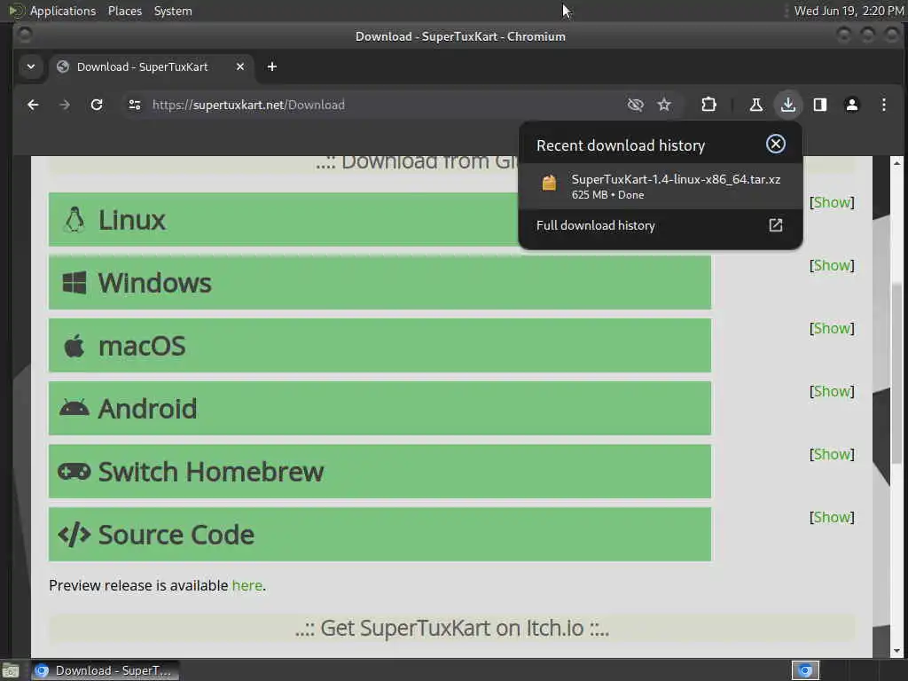908x681 pixels.
Task: Click the Show link beside macOS
Action: click(832, 328)
